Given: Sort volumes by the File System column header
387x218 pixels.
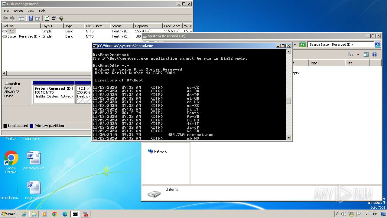Looking at the screenshot, I should 97,26.
